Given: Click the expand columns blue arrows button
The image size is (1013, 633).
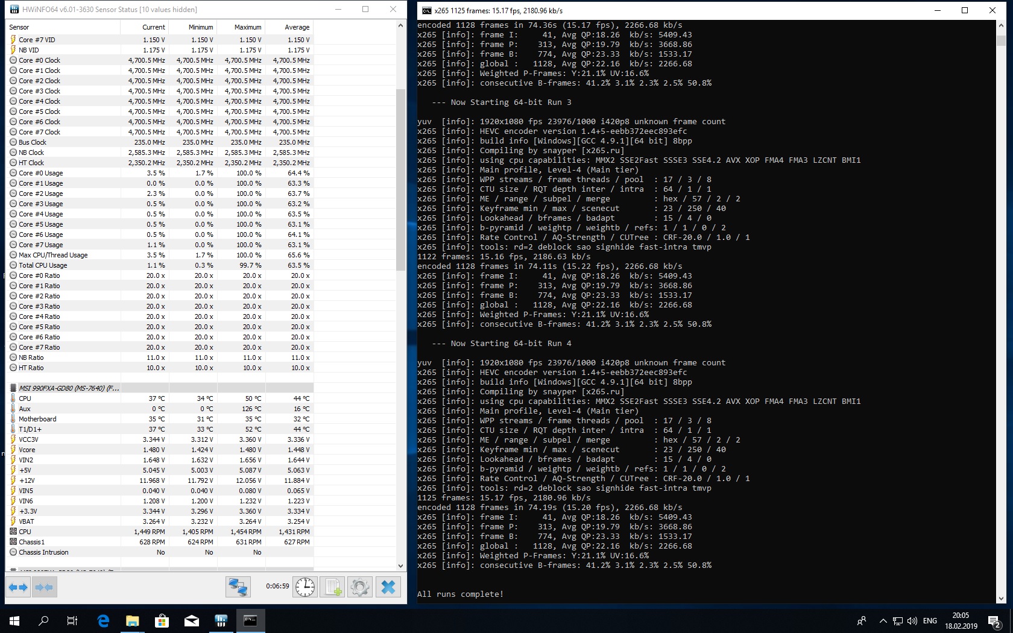Looking at the screenshot, I should [18, 587].
